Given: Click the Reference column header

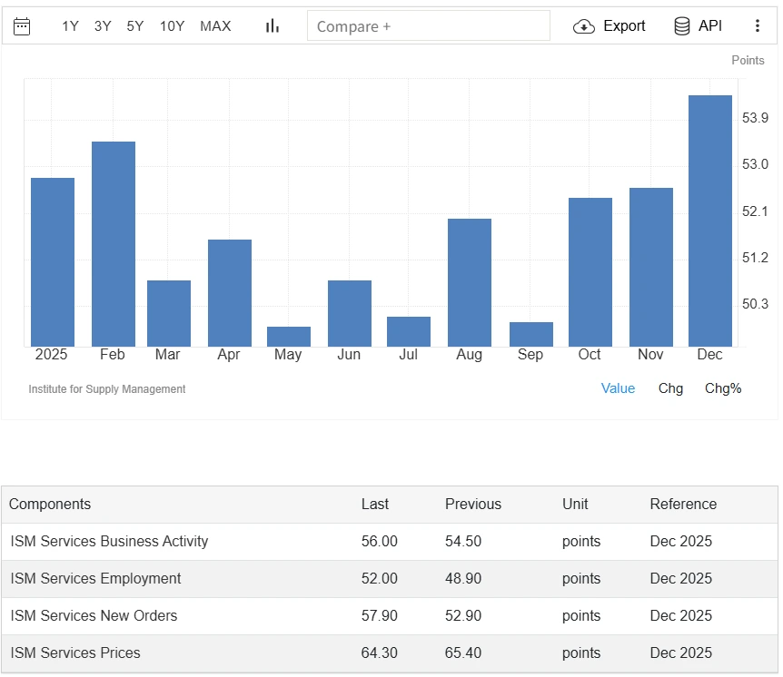Looking at the screenshot, I should (x=683, y=504).
